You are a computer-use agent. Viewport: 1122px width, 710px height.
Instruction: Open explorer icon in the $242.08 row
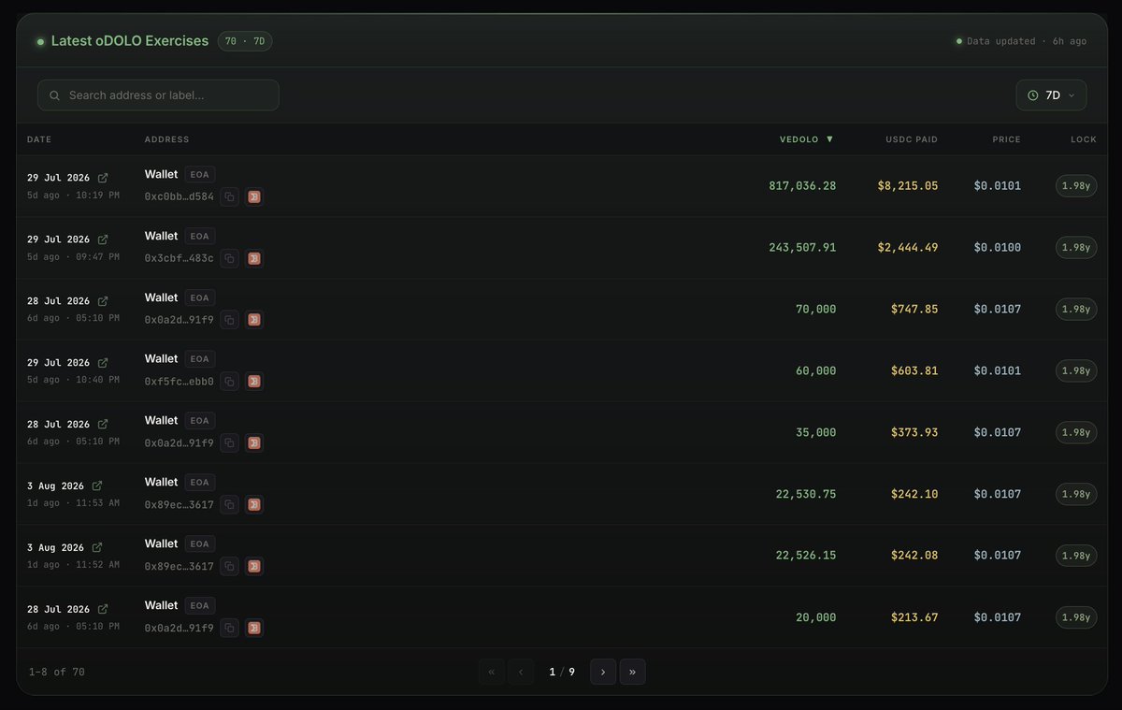click(x=254, y=567)
